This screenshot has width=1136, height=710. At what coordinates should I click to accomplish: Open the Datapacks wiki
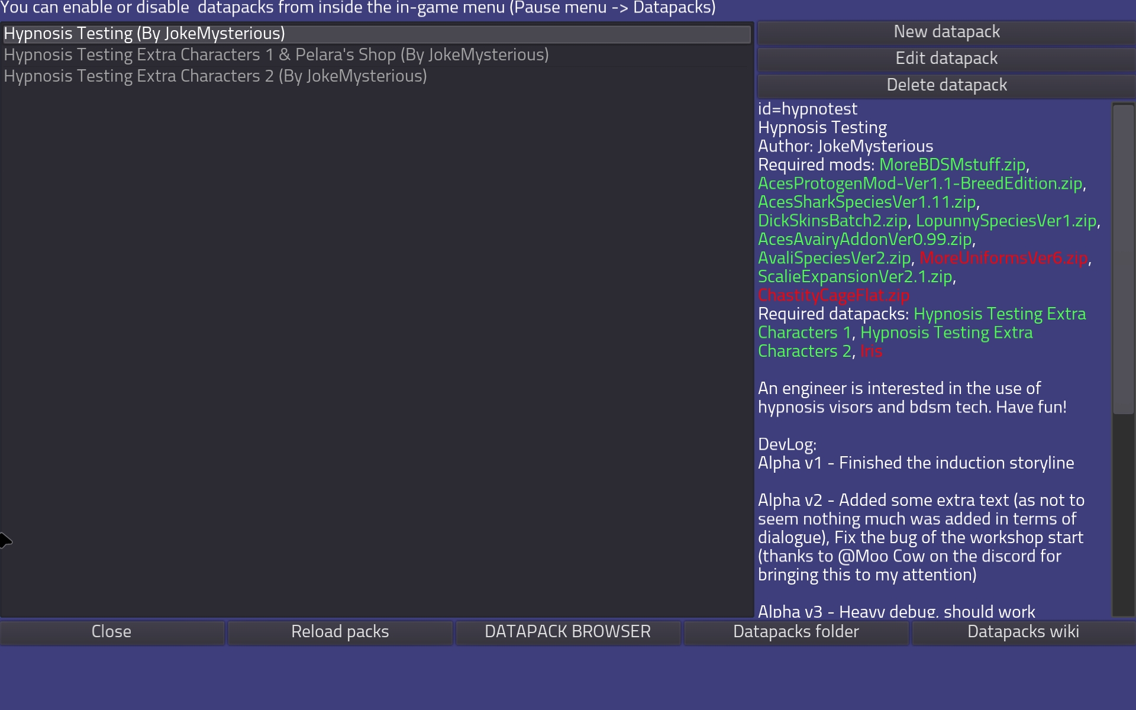(1022, 632)
